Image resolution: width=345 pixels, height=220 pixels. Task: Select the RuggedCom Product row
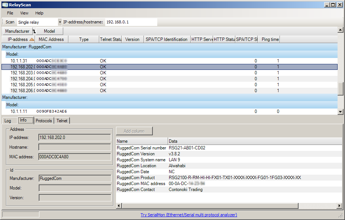pos(229,178)
